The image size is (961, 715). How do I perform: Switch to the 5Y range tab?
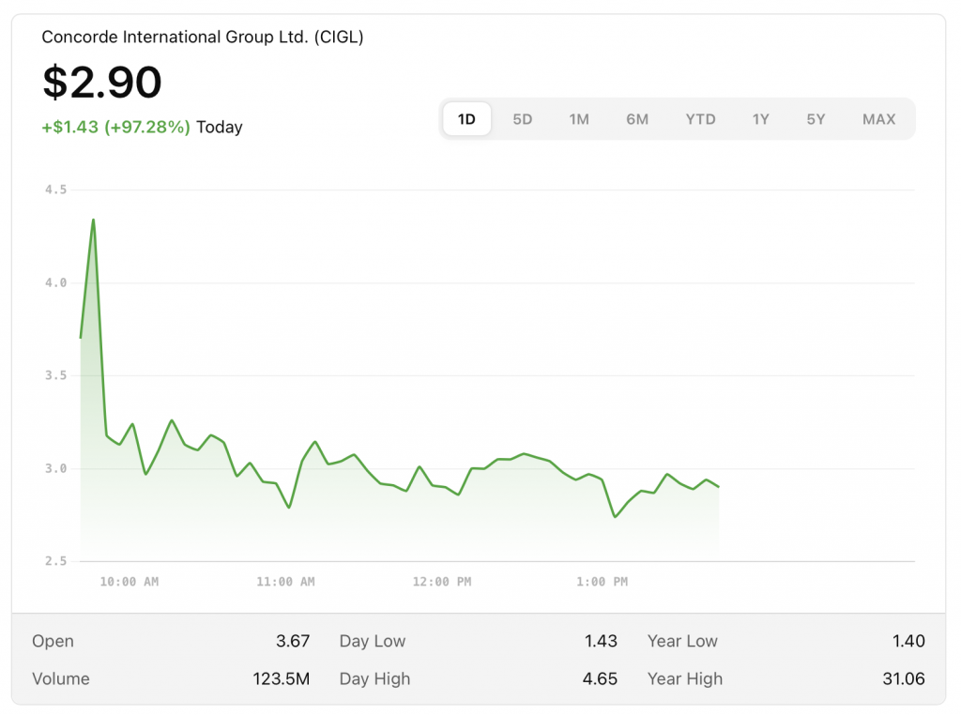(x=816, y=119)
